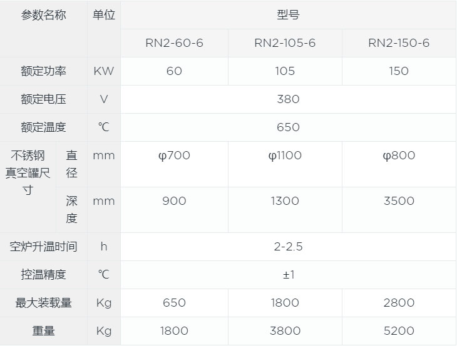Click the 2-2.5 heating time value

coord(288,247)
